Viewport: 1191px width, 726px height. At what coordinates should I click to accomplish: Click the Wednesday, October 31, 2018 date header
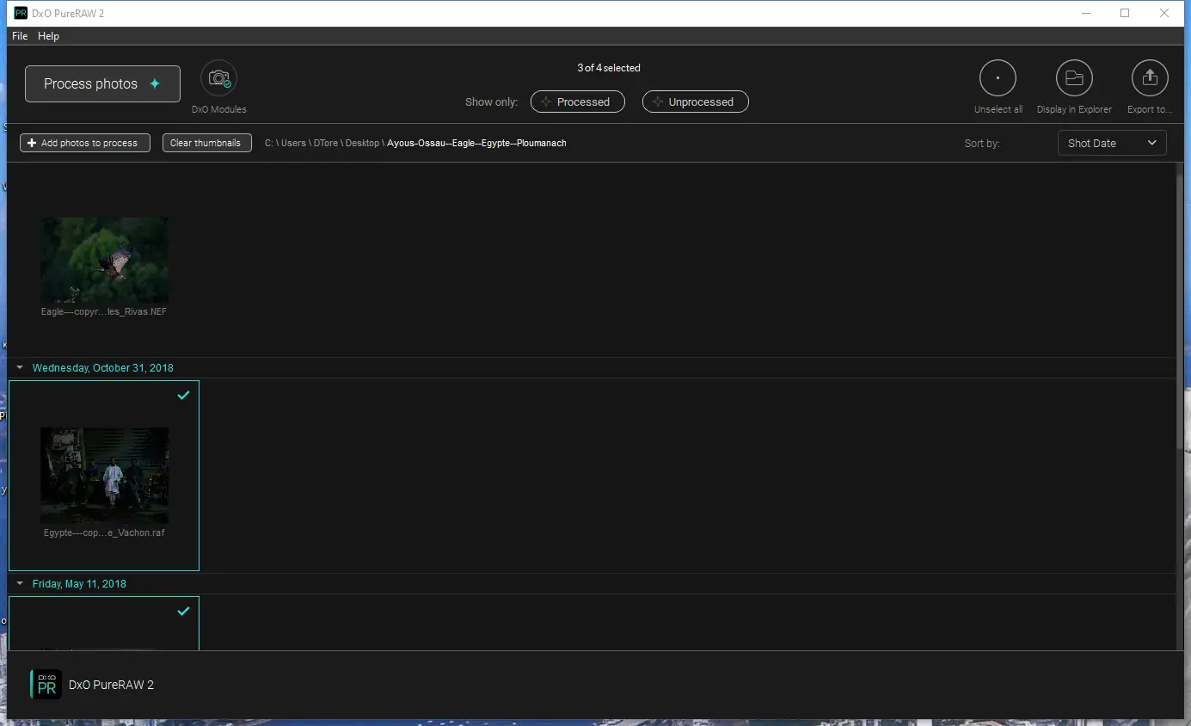click(x=103, y=367)
